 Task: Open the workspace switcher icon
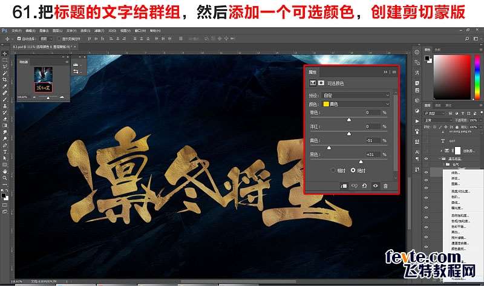(476, 39)
